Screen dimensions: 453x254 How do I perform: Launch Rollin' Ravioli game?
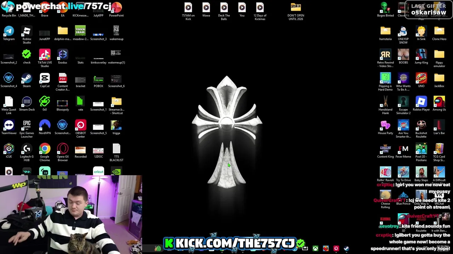[385, 174]
